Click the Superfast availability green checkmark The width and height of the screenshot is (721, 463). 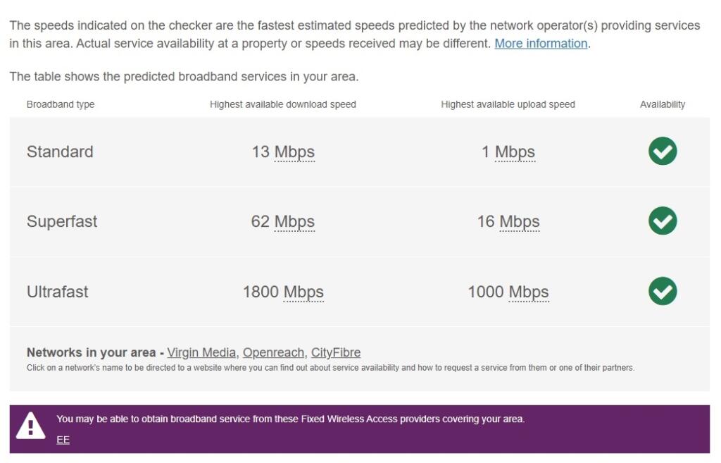[662, 221]
